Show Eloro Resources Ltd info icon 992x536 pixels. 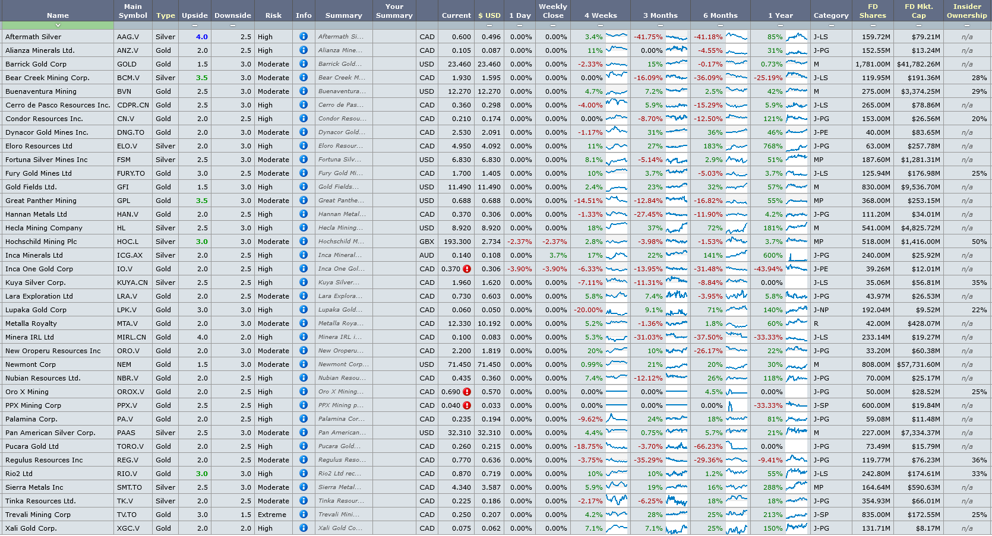[304, 145]
